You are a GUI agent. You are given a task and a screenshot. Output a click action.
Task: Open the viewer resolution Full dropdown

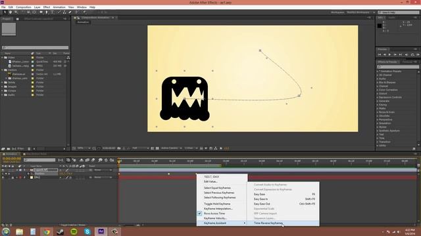140,148
